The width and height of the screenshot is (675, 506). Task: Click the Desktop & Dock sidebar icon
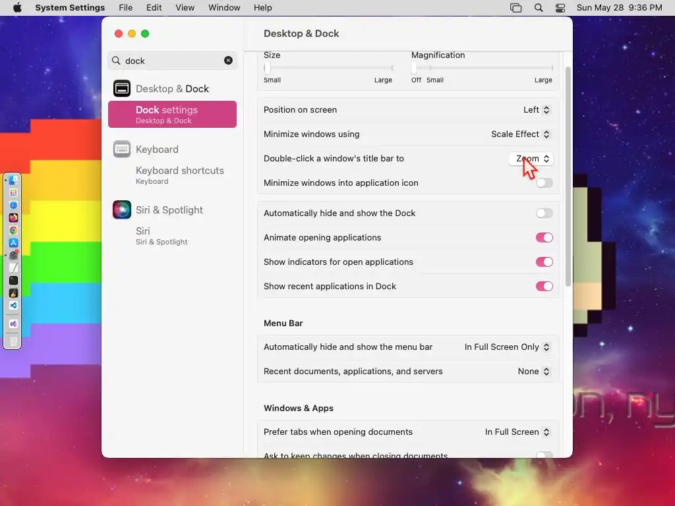tap(122, 89)
